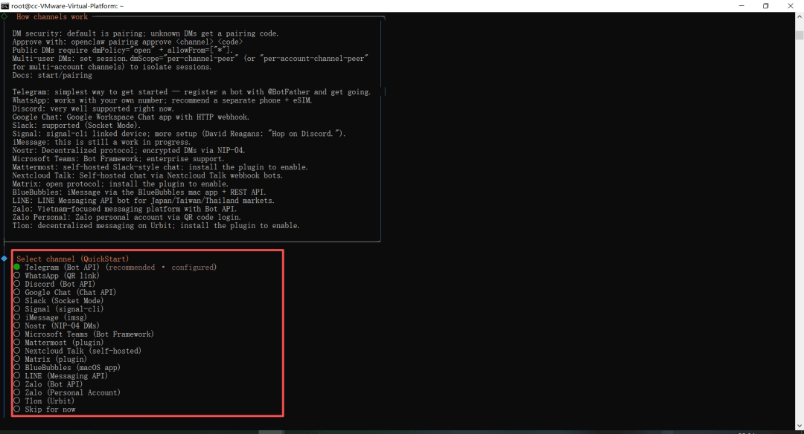
Task: Select BlueBubbles (macOS app) option
Action: click(x=67, y=367)
